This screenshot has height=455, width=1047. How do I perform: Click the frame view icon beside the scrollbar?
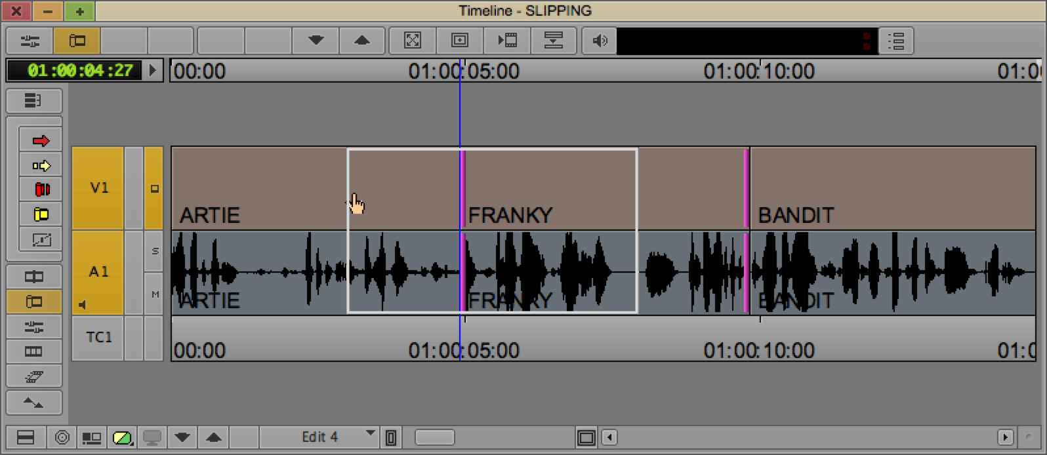pos(586,437)
